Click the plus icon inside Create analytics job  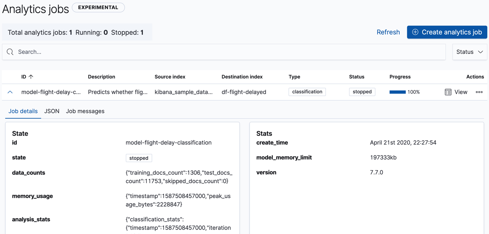tap(415, 32)
